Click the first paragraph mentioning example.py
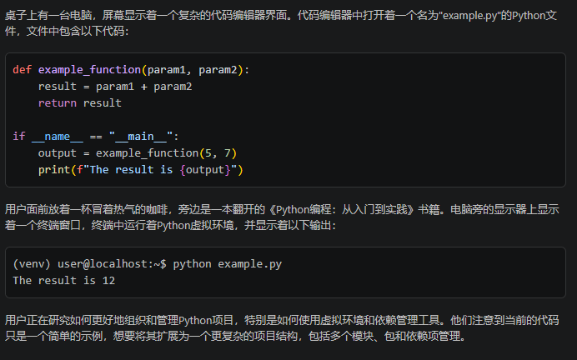577x360 pixels. click(x=281, y=23)
